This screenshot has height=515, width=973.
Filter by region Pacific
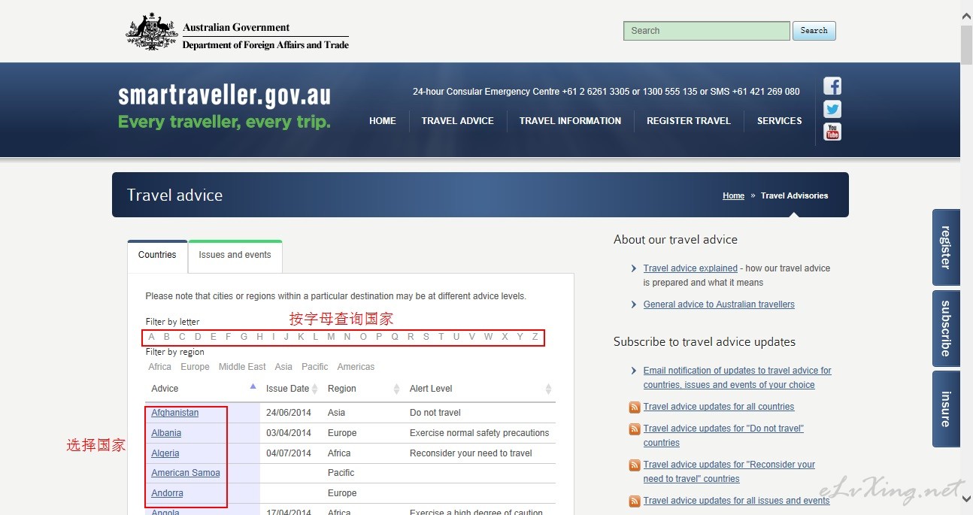click(x=315, y=367)
